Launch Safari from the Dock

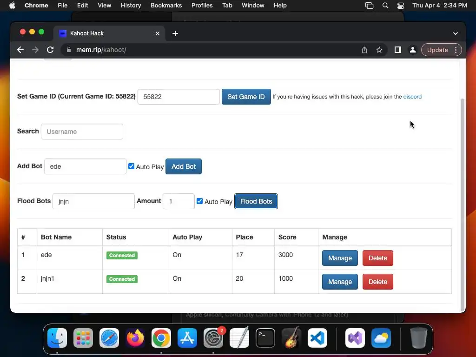click(x=109, y=338)
